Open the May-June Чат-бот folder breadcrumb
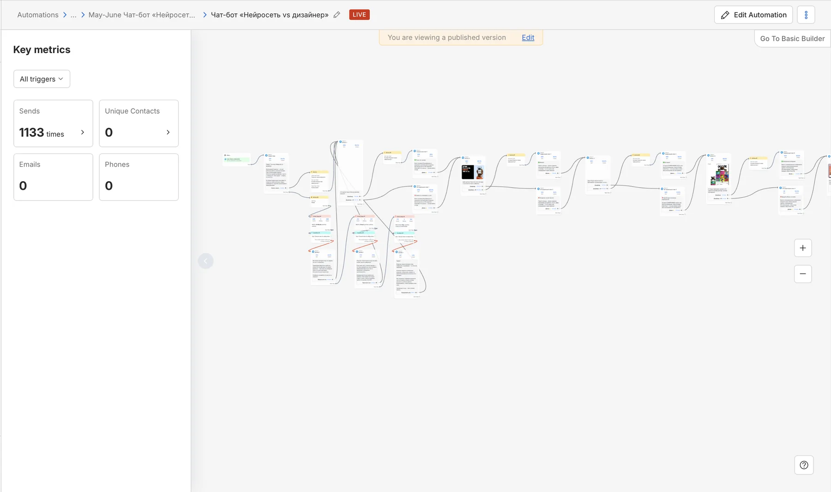 pos(142,15)
